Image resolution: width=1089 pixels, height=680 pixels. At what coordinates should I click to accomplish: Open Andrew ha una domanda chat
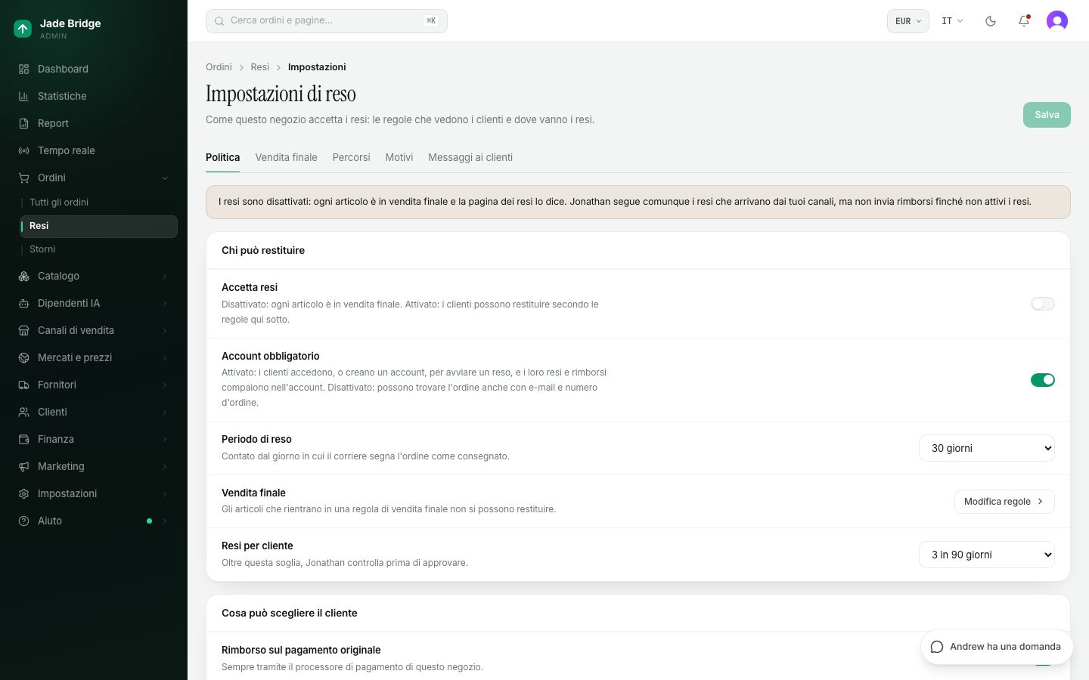click(x=997, y=647)
